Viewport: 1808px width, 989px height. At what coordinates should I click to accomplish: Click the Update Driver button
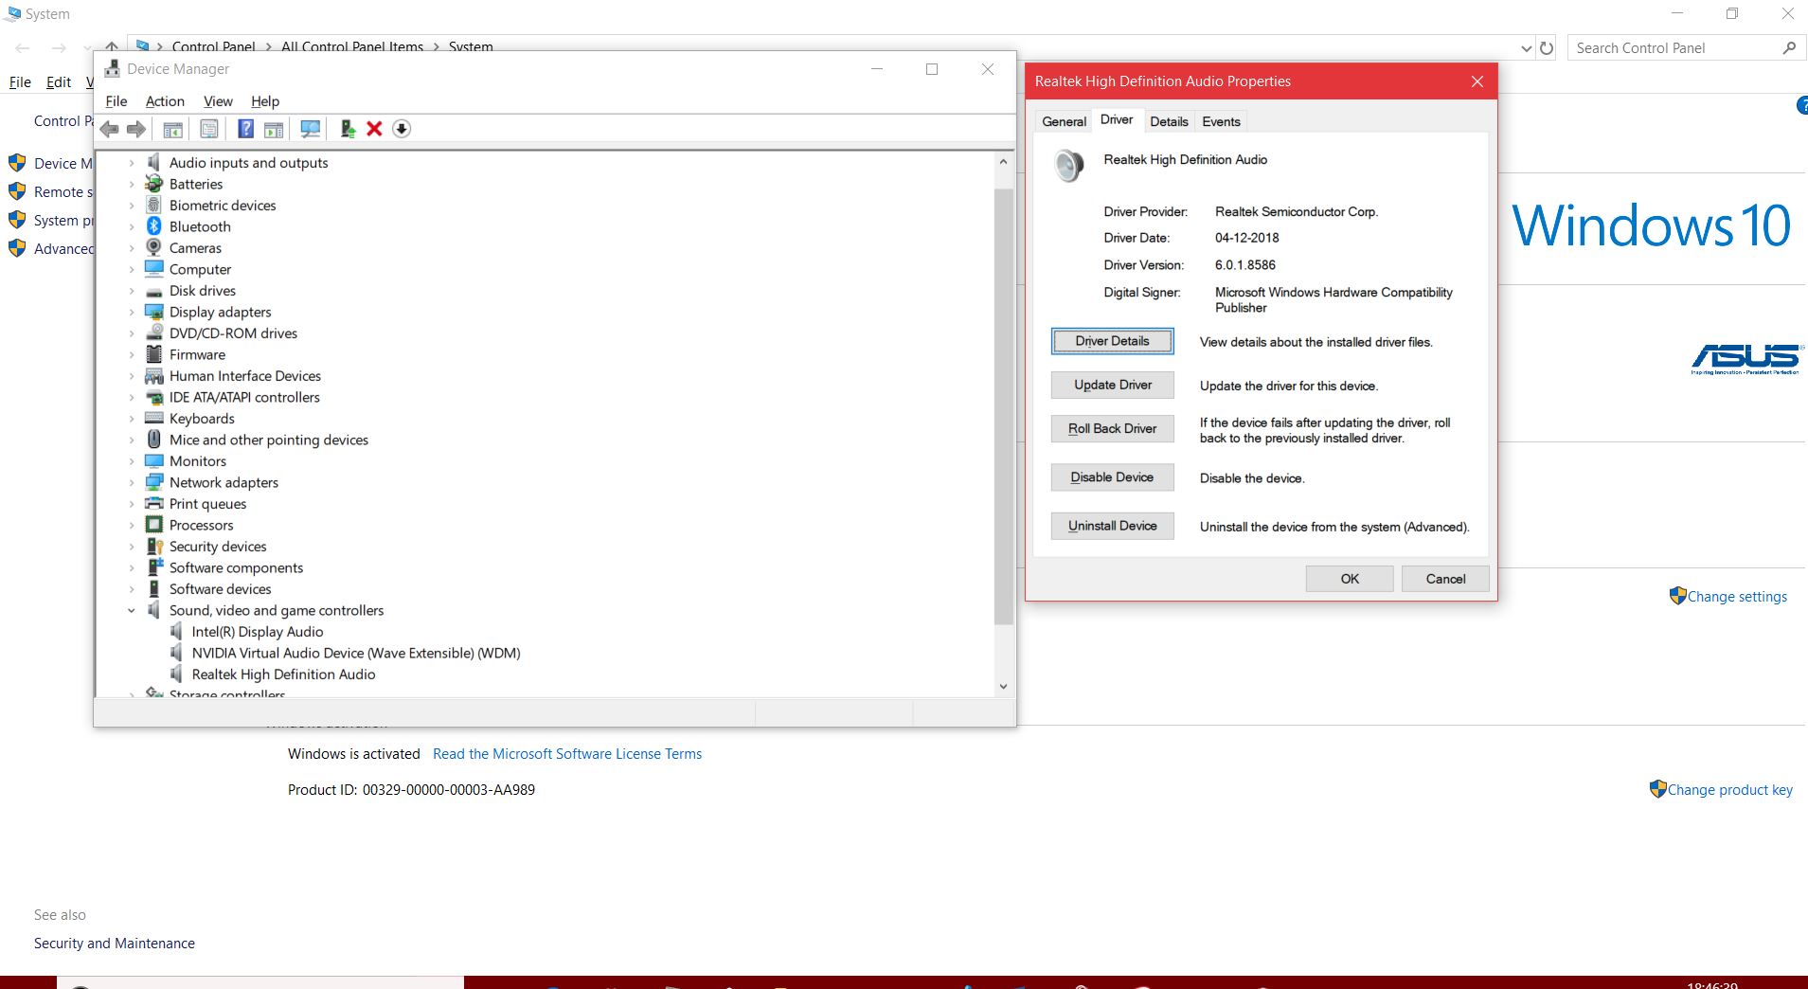(x=1112, y=385)
